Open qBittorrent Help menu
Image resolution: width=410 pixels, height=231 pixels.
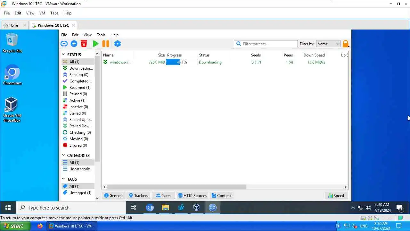click(114, 35)
